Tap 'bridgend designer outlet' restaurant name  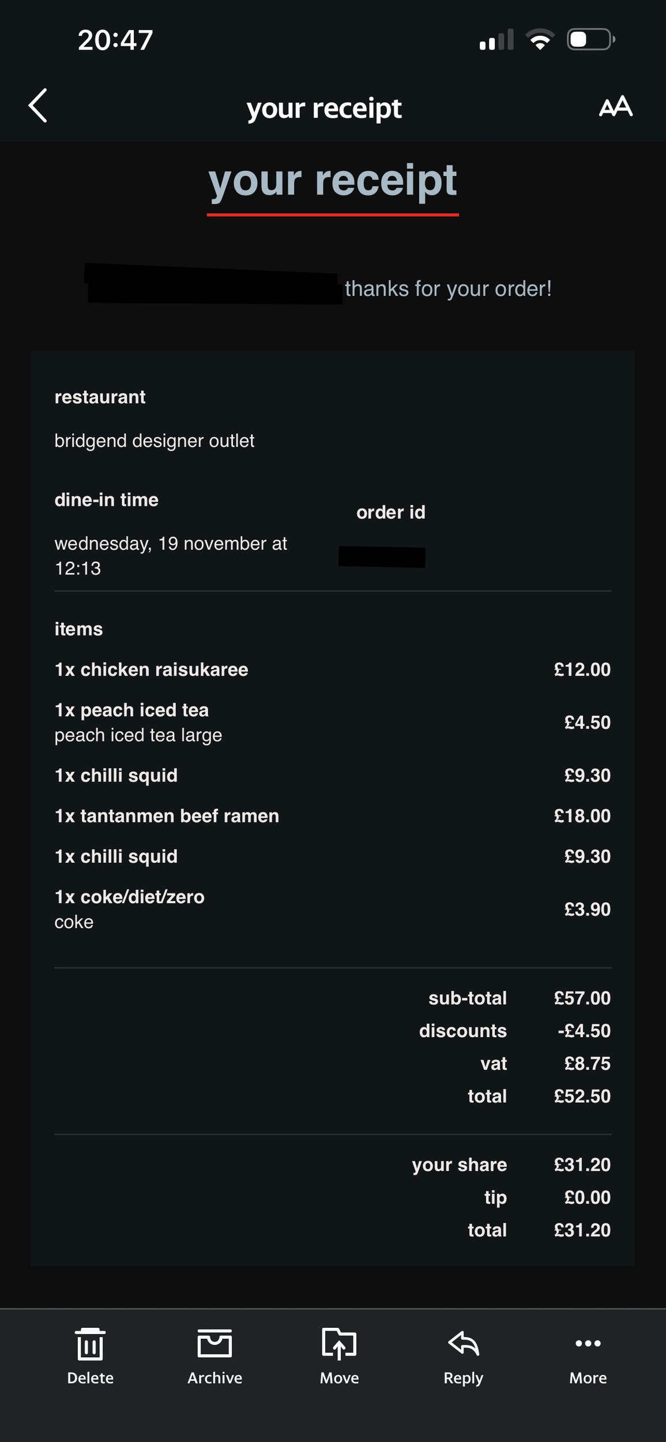[154, 441]
